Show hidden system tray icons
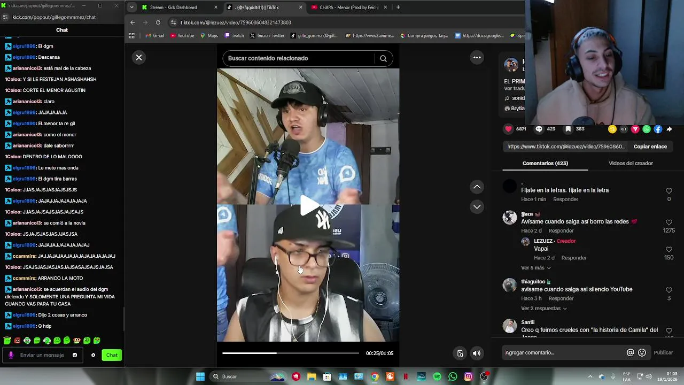 click(590, 376)
